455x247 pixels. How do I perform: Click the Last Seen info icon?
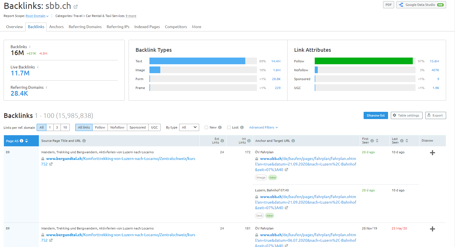coord(402,141)
